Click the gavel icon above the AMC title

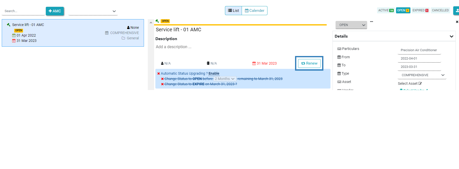157,21
